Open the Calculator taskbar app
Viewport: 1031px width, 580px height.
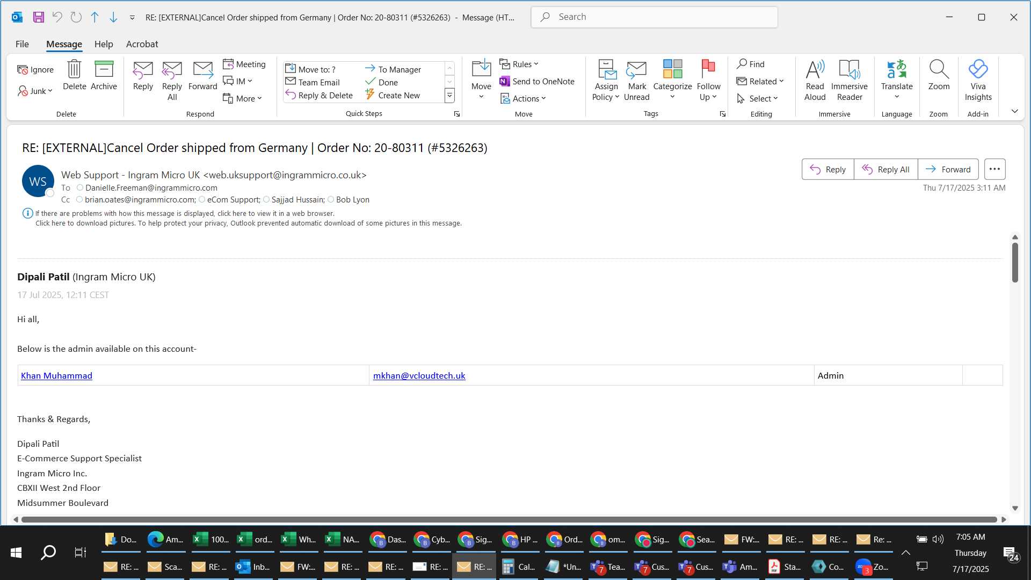click(x=518, y=567)
